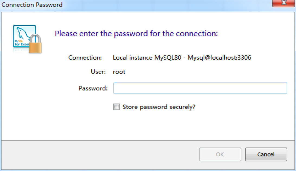Click the 'Please enter the password' heading
This screenshot has height=171, width=296.
(x=136, y=34)
